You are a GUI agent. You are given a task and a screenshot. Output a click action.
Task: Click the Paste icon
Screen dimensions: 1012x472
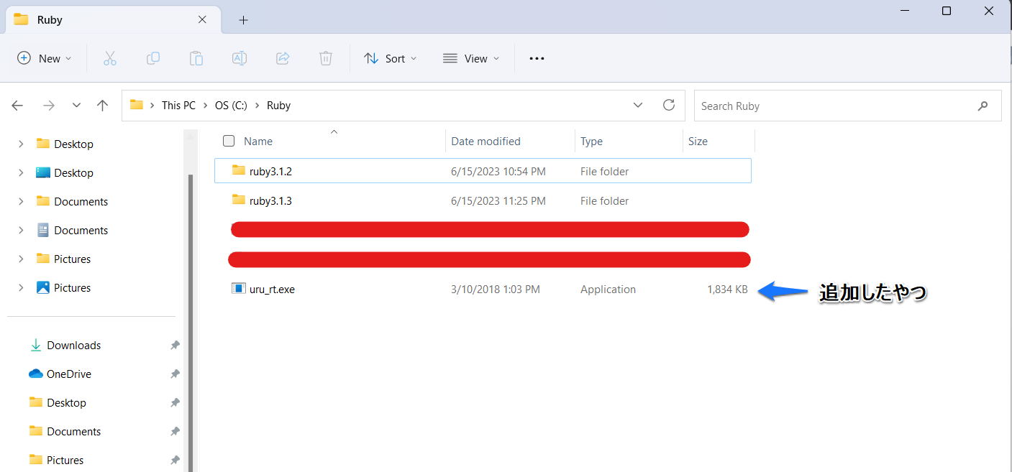(196, 58)
